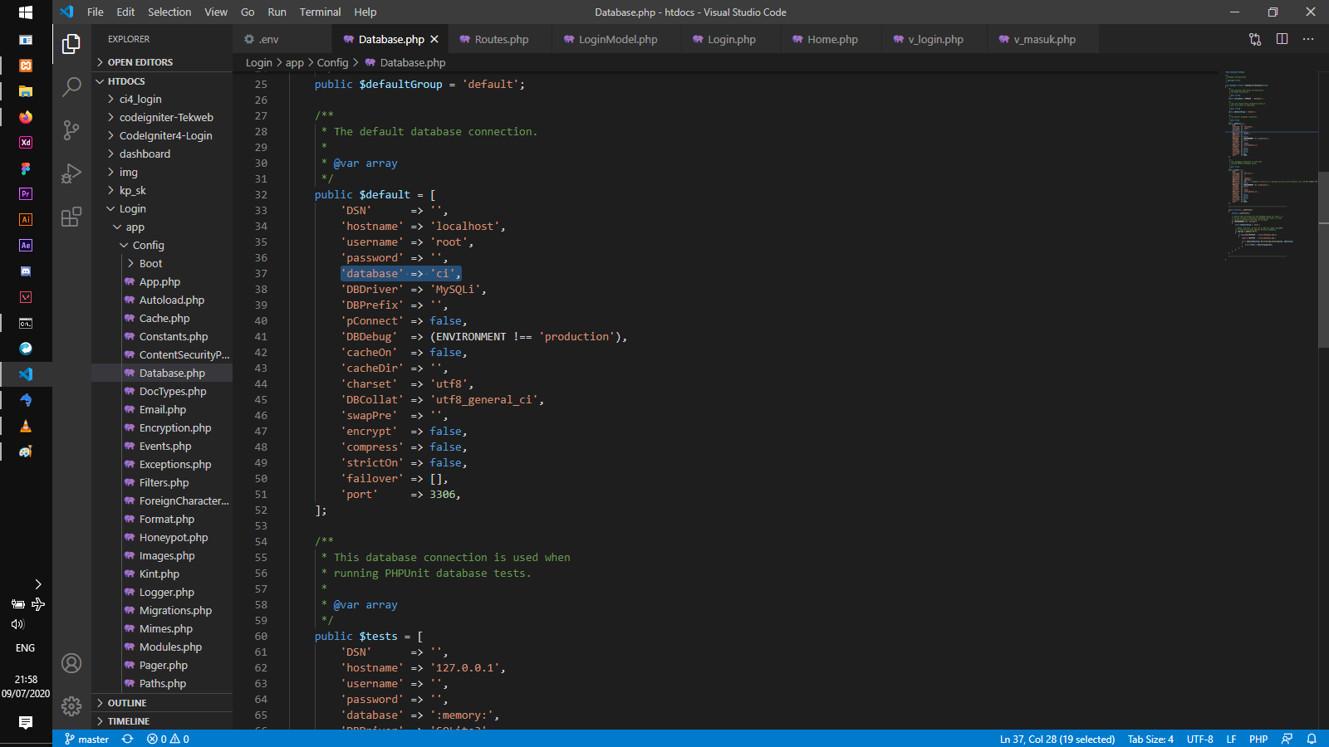Image resolution: width=1329 pixels, height=747 pixels.
Task: Open the Terminal menu
Action: click(320, 12)
